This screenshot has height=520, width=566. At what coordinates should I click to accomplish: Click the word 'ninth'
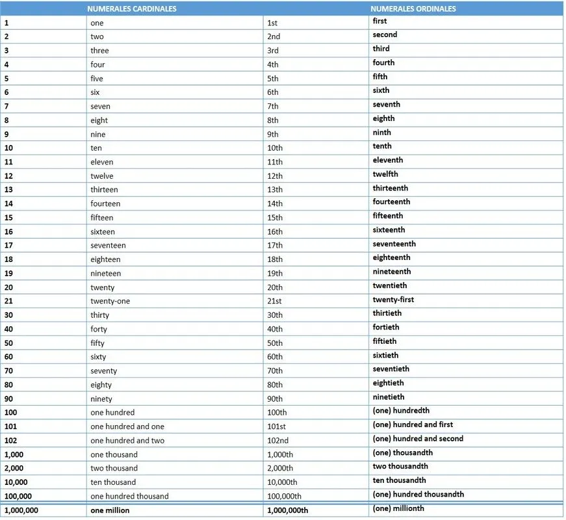382,133
